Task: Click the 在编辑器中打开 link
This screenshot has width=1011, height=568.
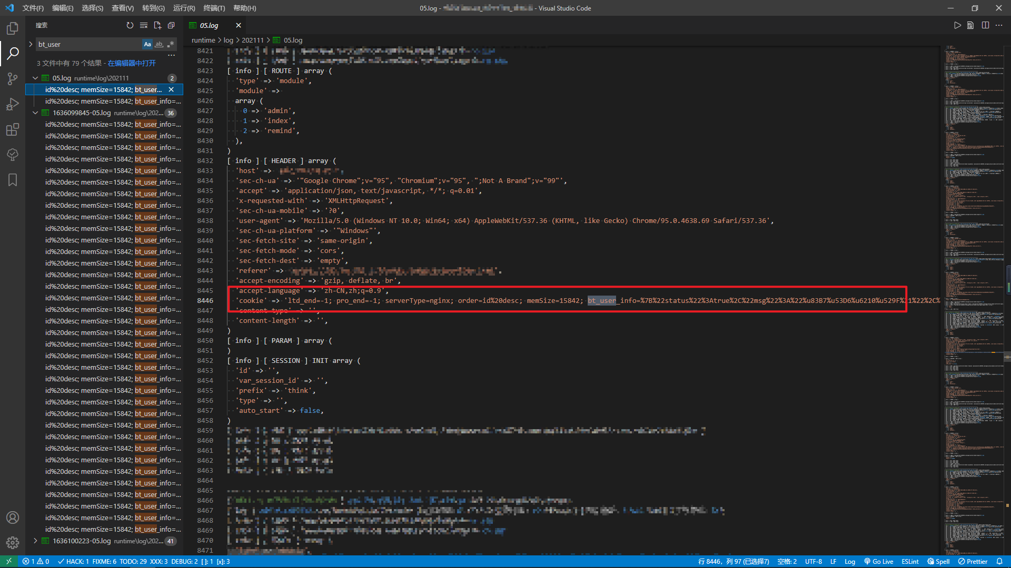Action: pos(132,63)
